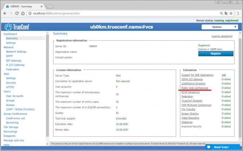Go to Network Settings in sidebar

(16, 52)
